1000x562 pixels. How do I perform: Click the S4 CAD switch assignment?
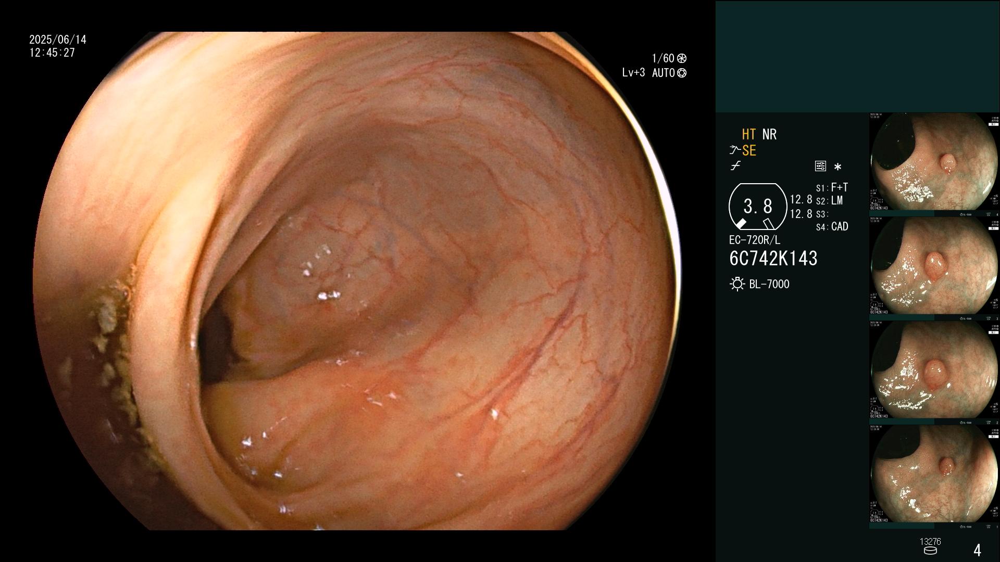(832, 226)
